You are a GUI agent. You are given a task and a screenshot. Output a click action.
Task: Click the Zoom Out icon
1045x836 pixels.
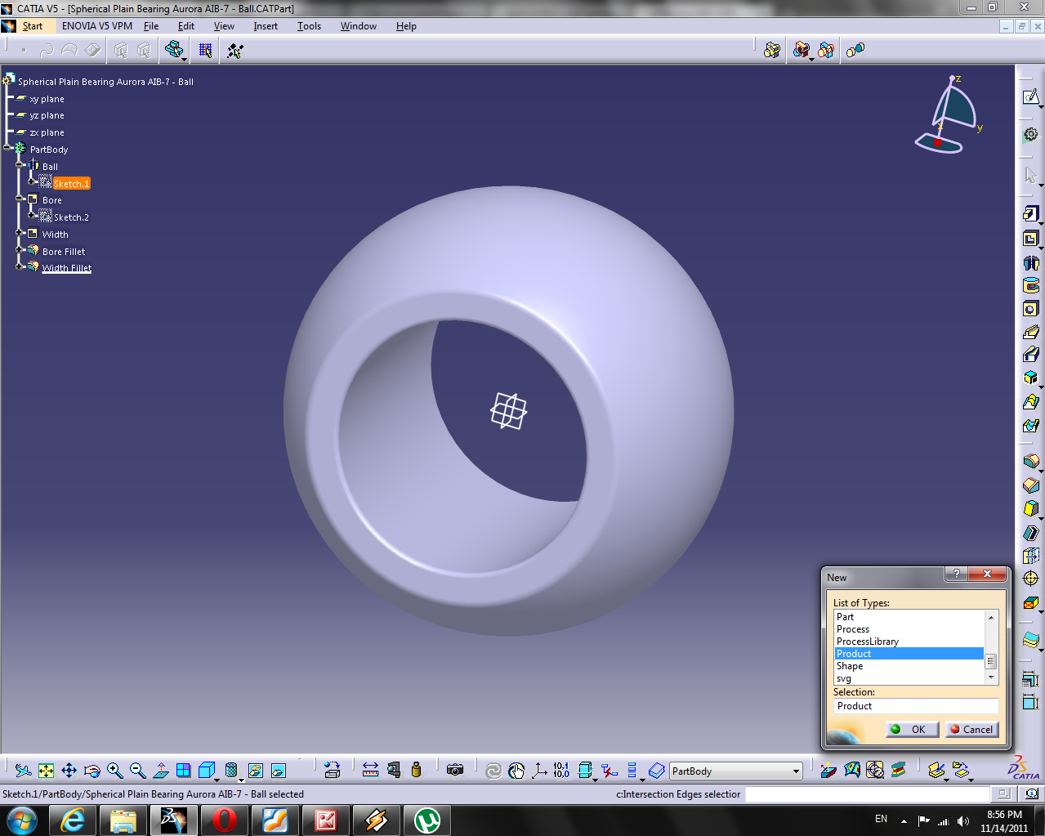point(138,771)
